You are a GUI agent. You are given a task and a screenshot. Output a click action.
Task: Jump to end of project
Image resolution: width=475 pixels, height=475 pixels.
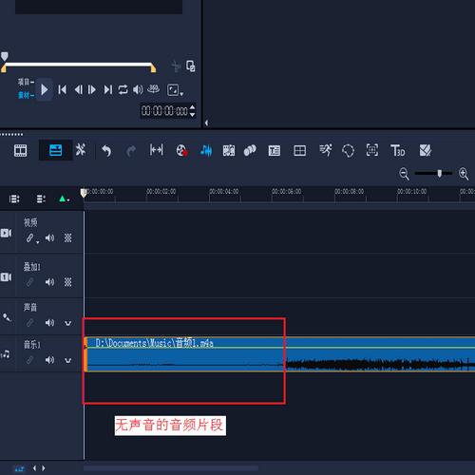(108, 90)
